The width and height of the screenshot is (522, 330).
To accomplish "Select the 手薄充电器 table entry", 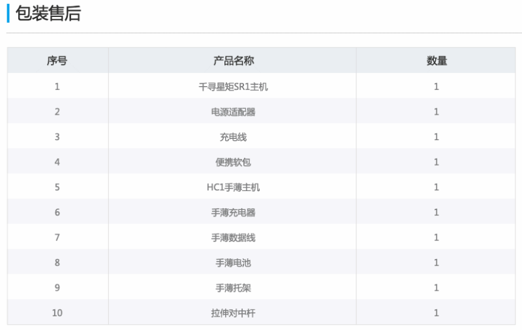I will (233, 213).
